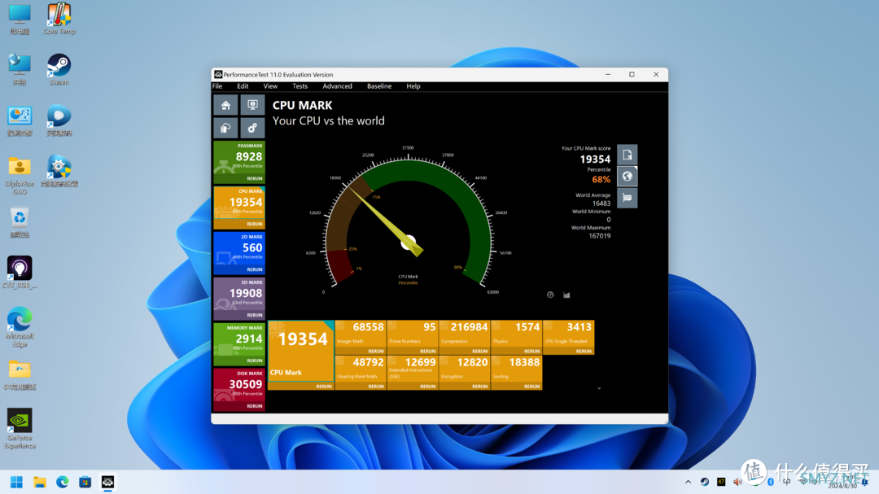Rerun the Sorting test
Viewport: 879px width, 494px height.
click(531, 387)
